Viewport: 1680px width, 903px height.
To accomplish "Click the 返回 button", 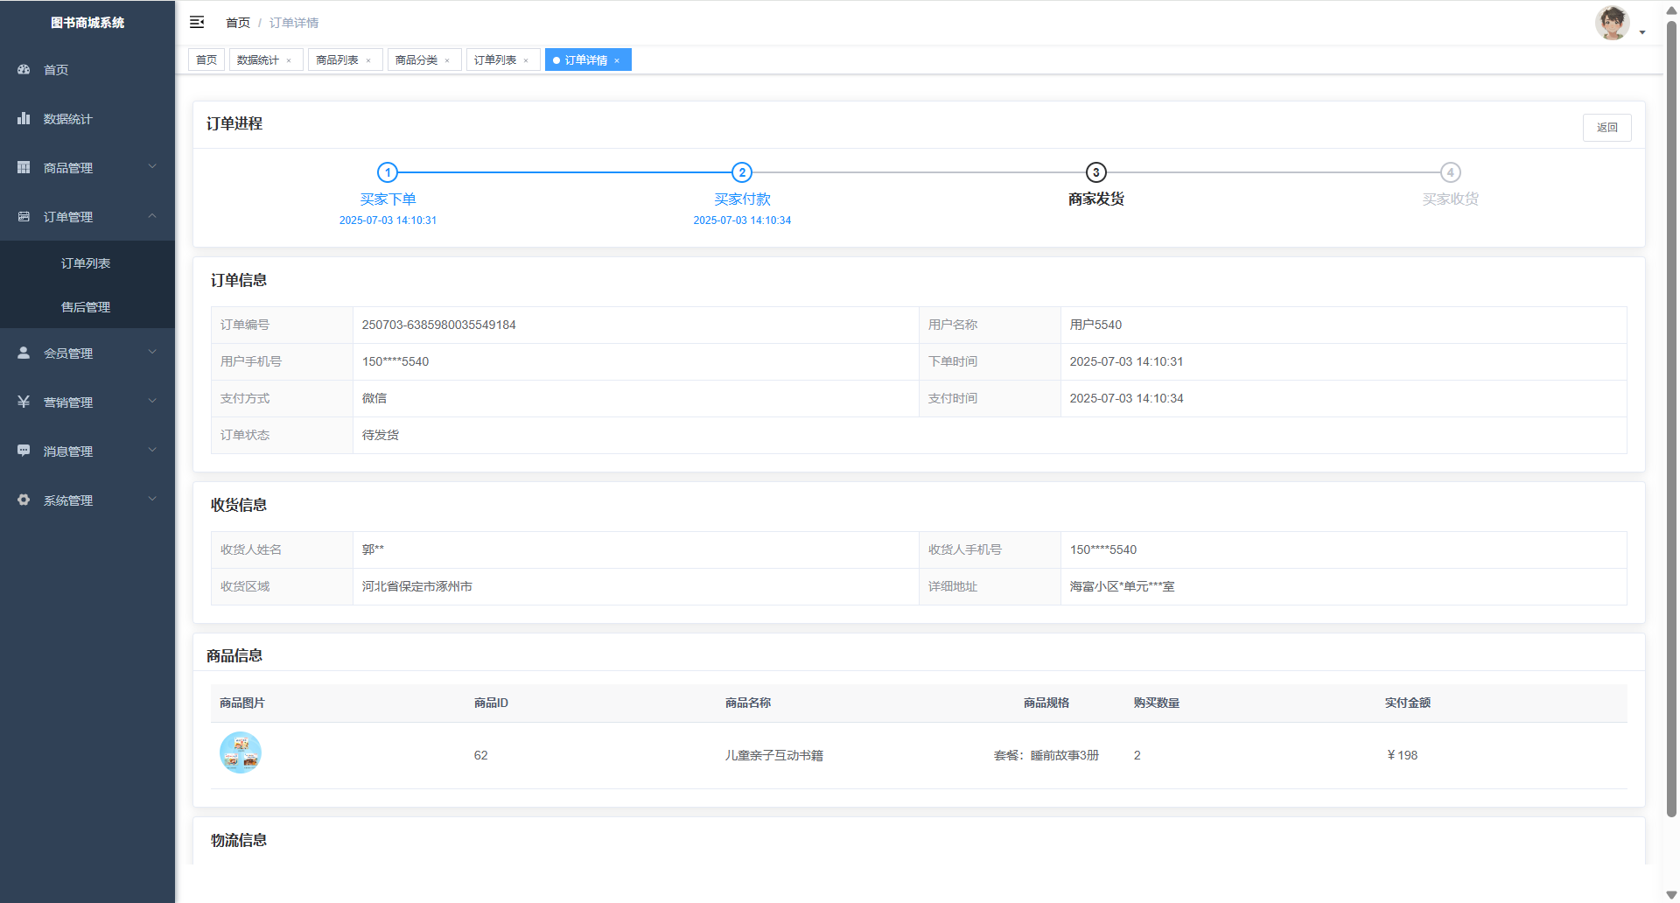I will click(x=1606, y=128).
